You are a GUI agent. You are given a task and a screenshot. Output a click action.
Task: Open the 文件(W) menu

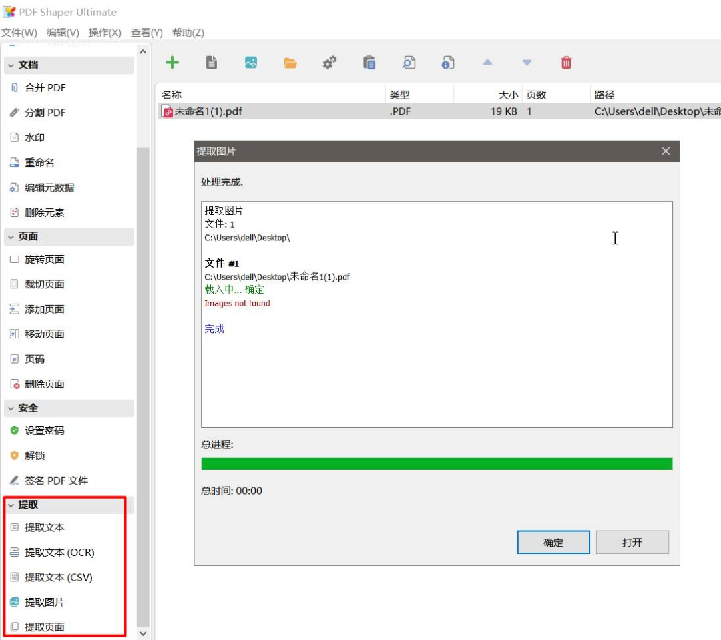[x=19, y=33]
